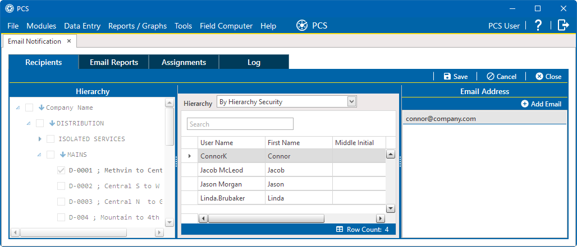The image size is (577, 247).
Task: Click the PCS logo icon in menu bar
Action: (302, 26)
